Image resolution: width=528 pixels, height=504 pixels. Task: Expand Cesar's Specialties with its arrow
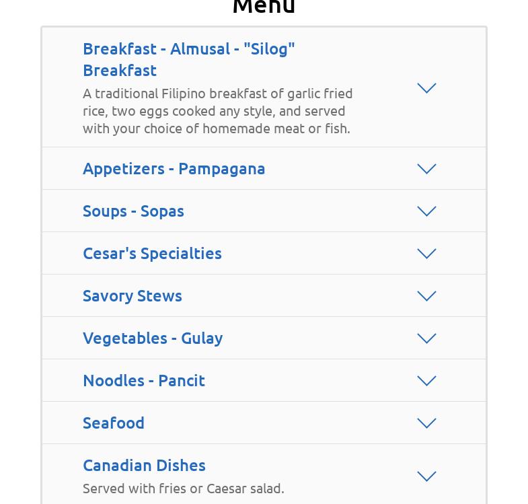pyautogui.click(x=426, y=254)
